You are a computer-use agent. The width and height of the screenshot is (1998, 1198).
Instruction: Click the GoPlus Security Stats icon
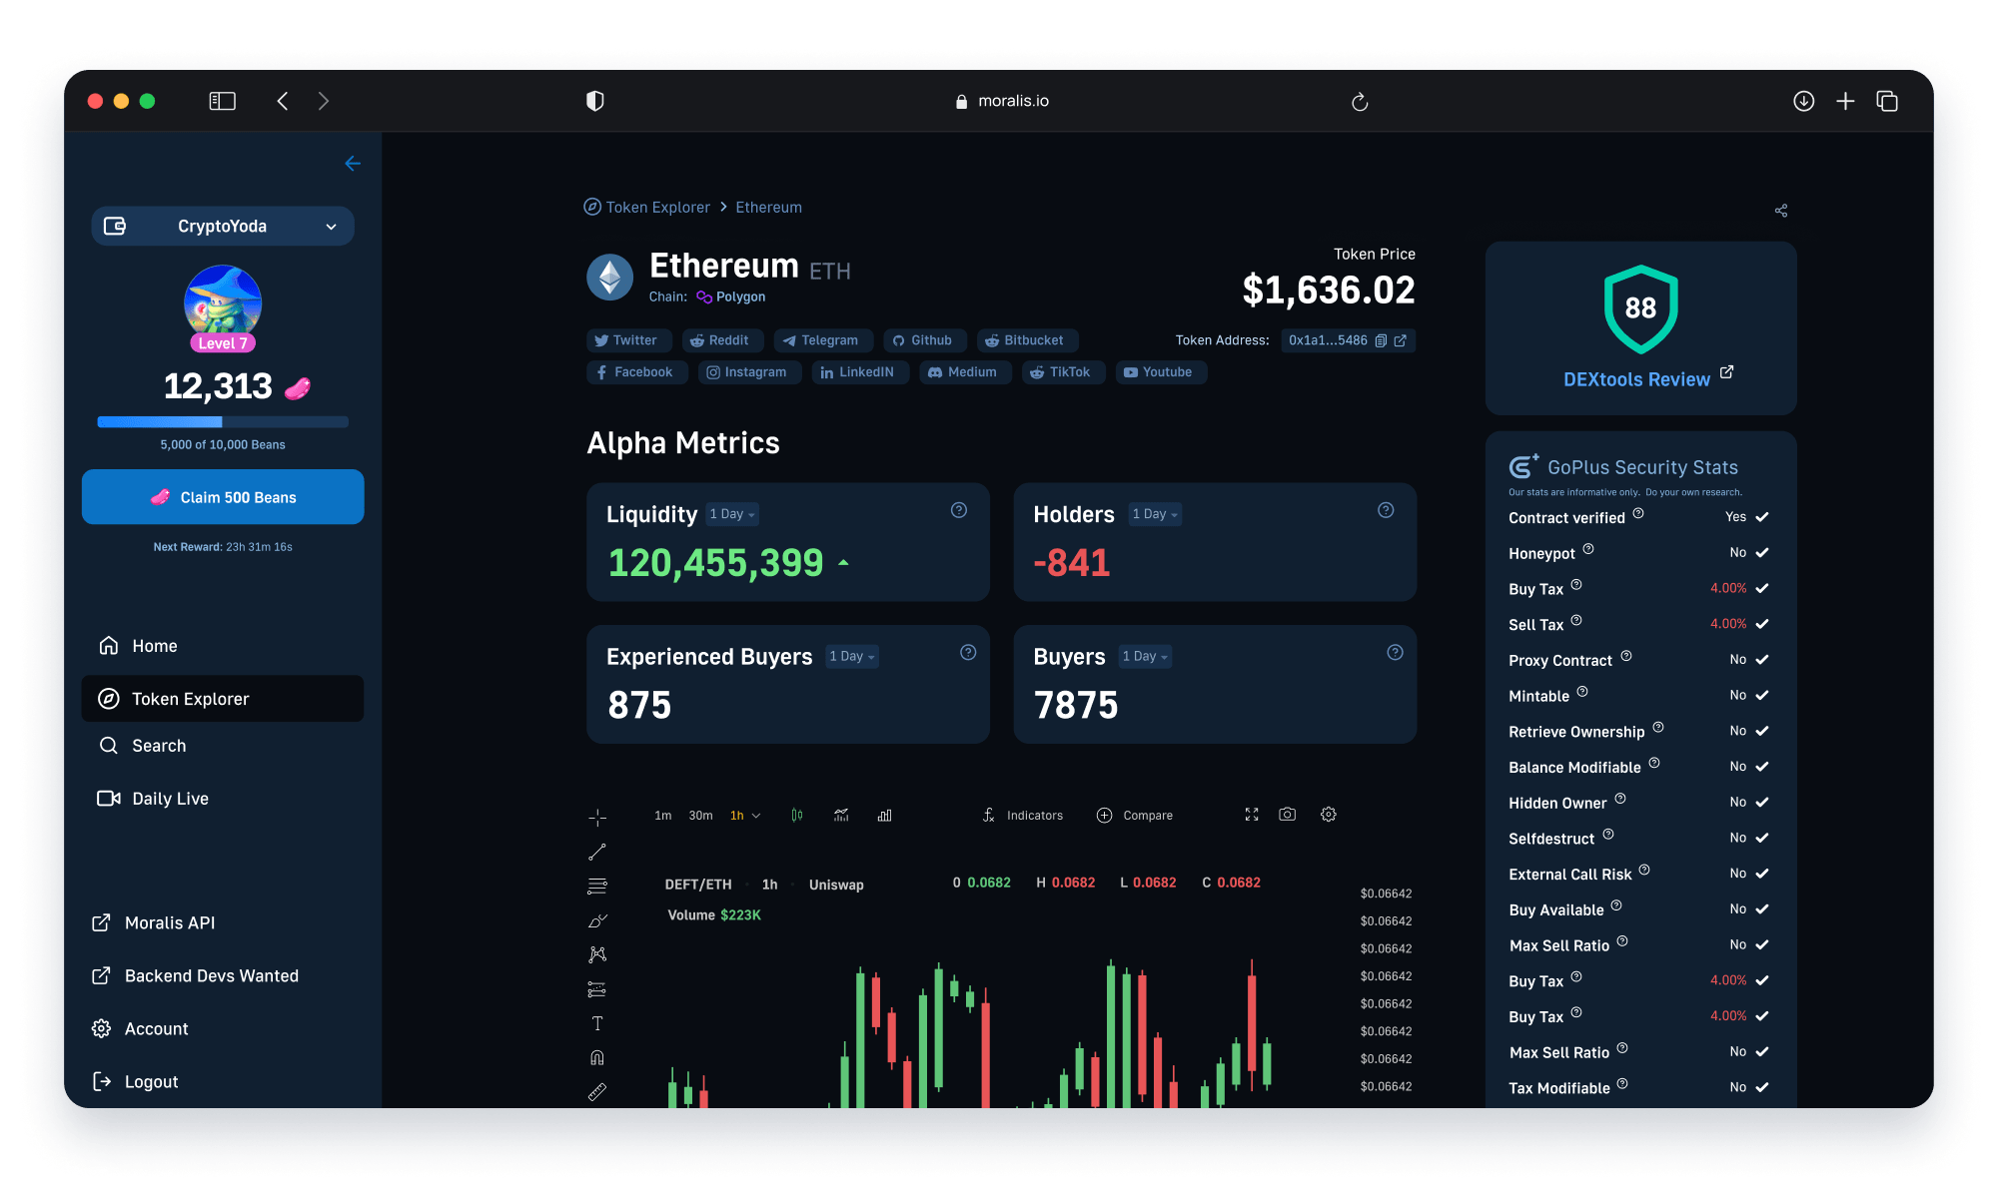1519,465
